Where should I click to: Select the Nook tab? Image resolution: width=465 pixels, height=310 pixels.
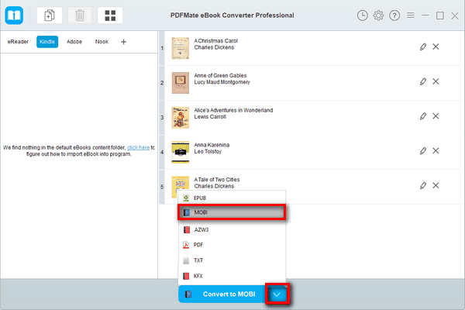click(x=102, y=42)
